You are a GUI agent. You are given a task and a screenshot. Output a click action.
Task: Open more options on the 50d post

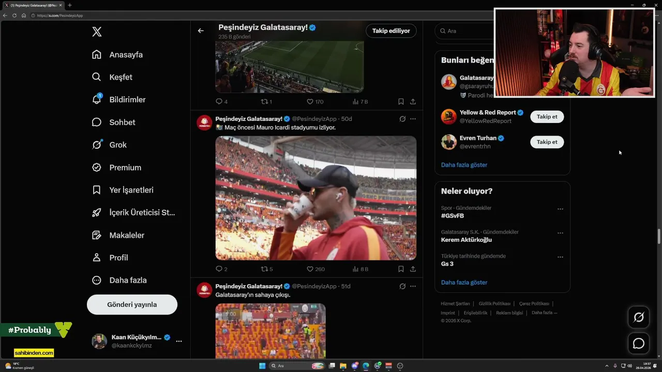pyautogui.click(x=413, y=119)
